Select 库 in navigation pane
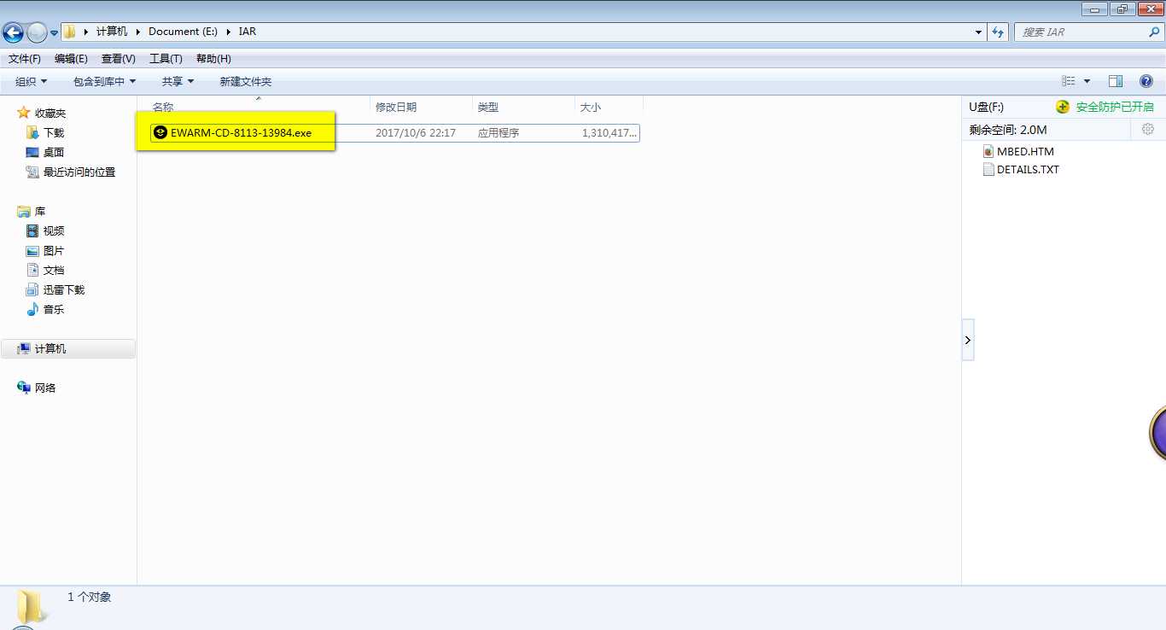This screenshot has height=630, width=1166. (x=40, y=211)
